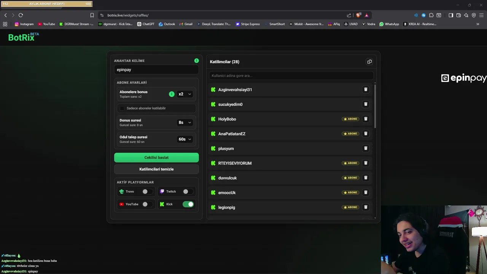The height and width of the screenshot is (274, 487).
Task: Delete Azginvevahsiayi31 from participants
Action: point(366,89)
